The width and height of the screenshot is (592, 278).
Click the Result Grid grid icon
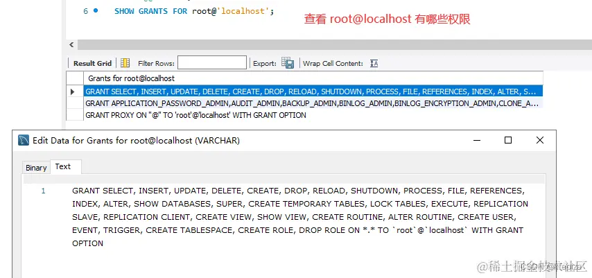tap(125, 63)
